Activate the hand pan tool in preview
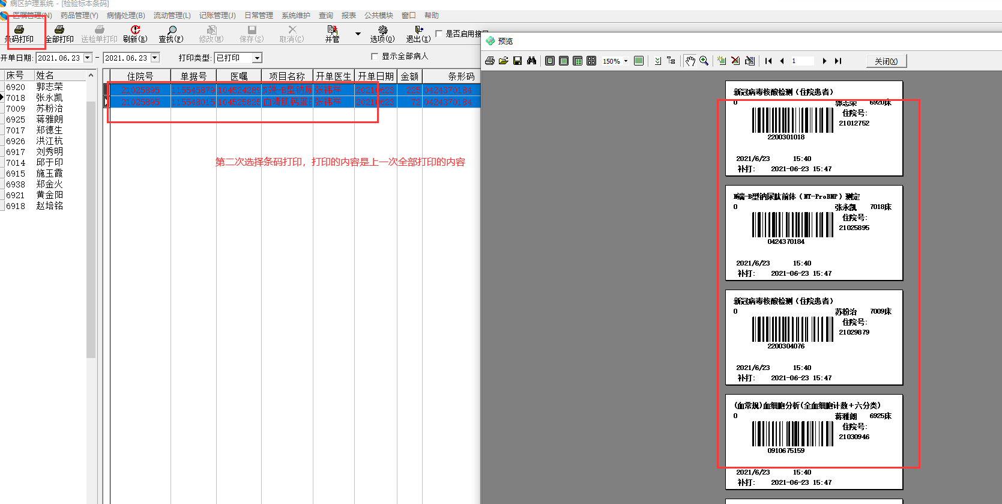The height and width of the screenshot is (504, 1002). coord(690,61)
